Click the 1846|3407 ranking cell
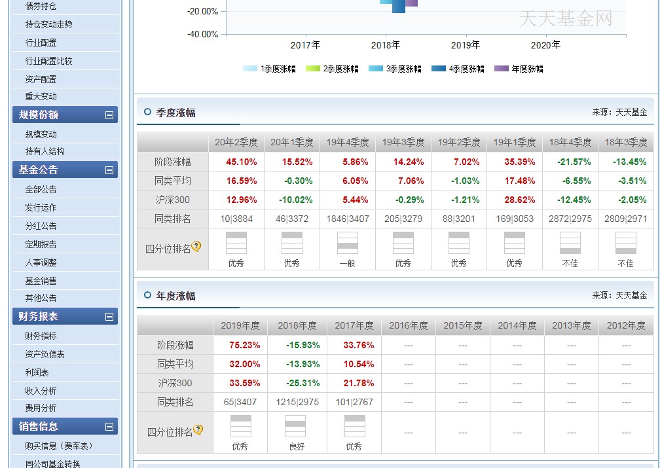This screenshot has width=660, height=468. (x=348, y=219)
